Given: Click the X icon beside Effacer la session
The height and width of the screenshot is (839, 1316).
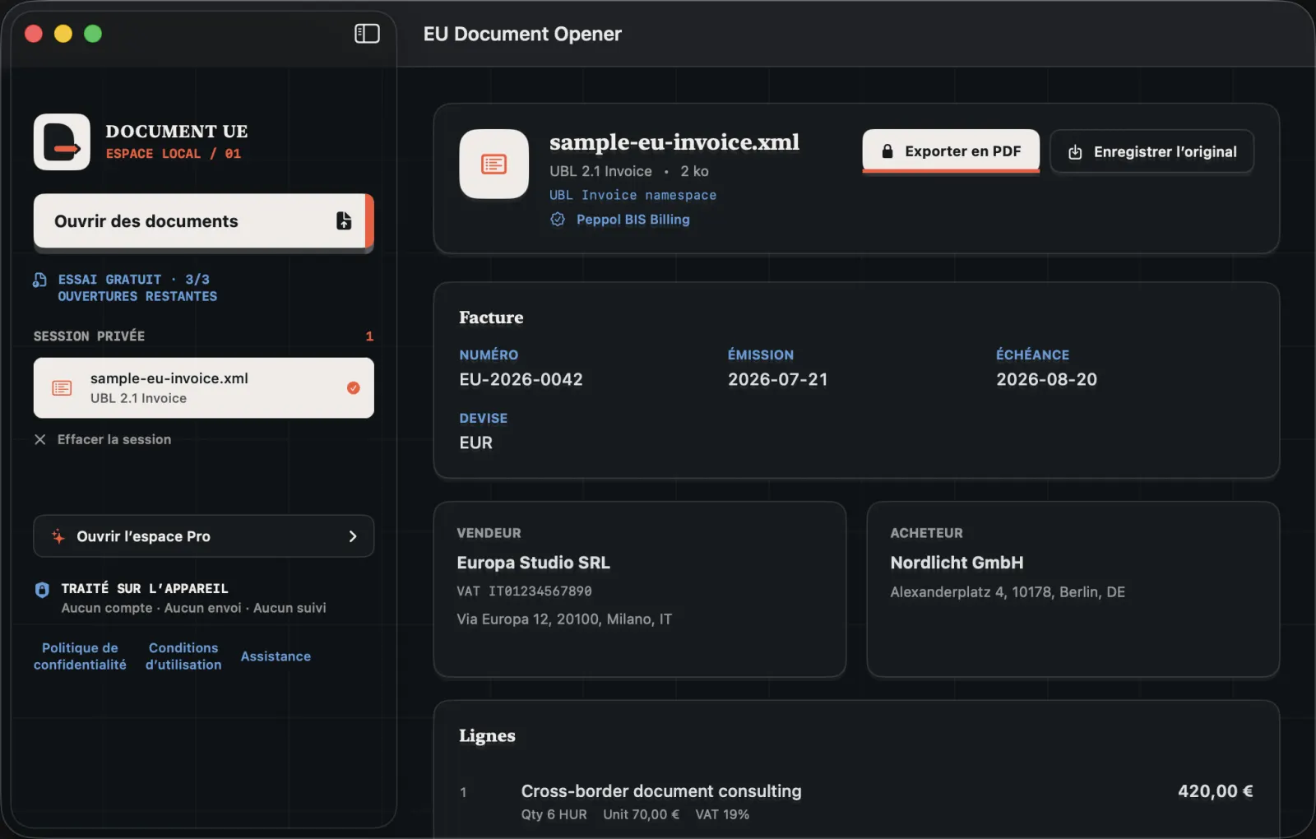Looking at the screenshot, I should coord(39,439).
